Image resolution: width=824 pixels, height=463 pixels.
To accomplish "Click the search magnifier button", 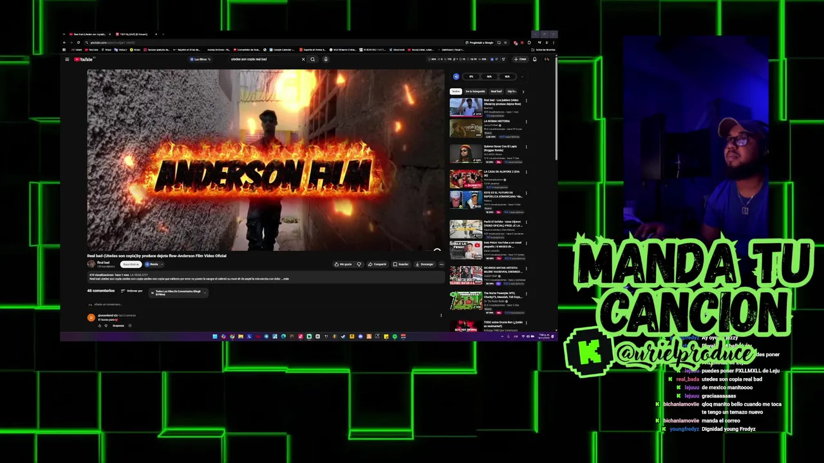I will pyautogui.click(x=313, y=59).
